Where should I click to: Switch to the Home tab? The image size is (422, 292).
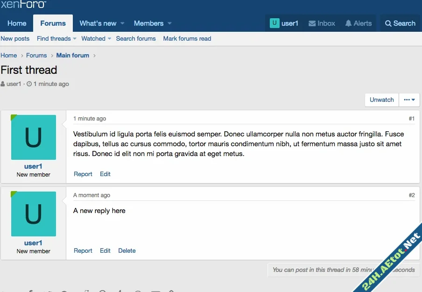[17, 23]
